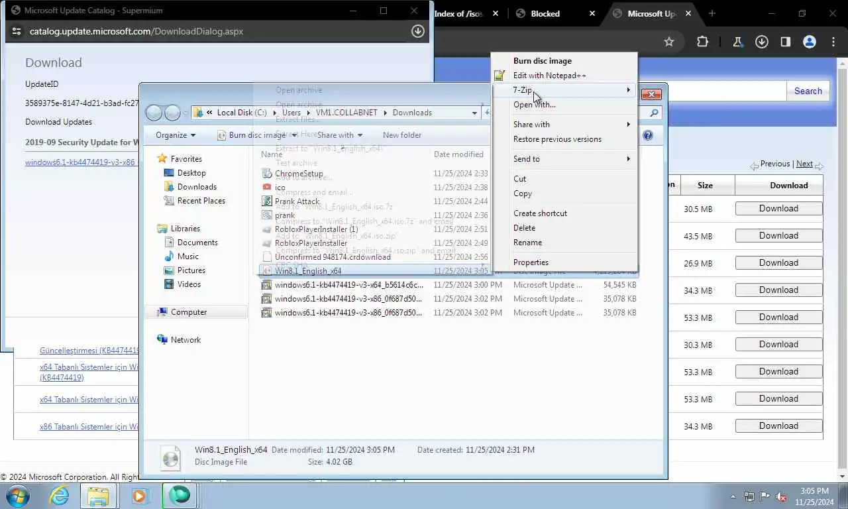Click the Next page link
Screen dimensions: 848x509
point(804,164)
